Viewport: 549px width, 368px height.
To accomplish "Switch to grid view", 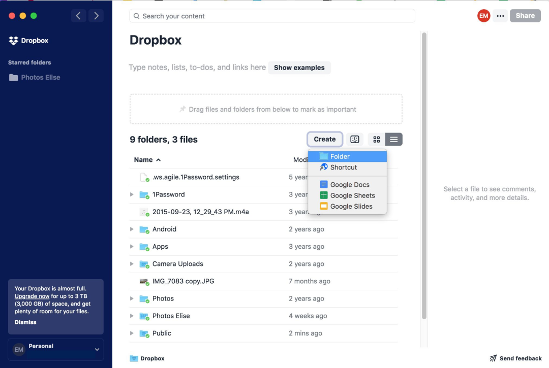I will (376, 139).
